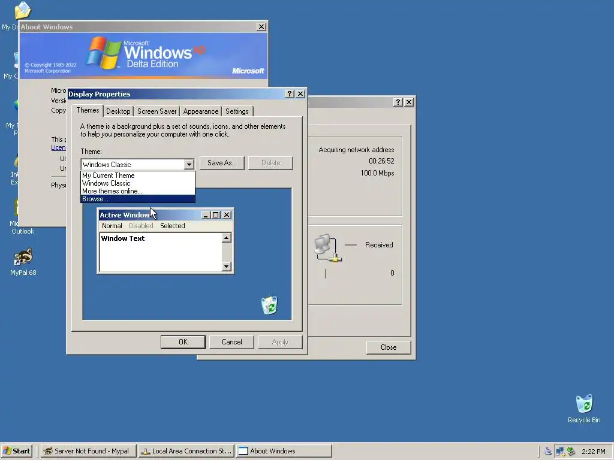Open the Desktop tab
The height and width of the screenshot is (460, 614).
[x=118, y=111]
